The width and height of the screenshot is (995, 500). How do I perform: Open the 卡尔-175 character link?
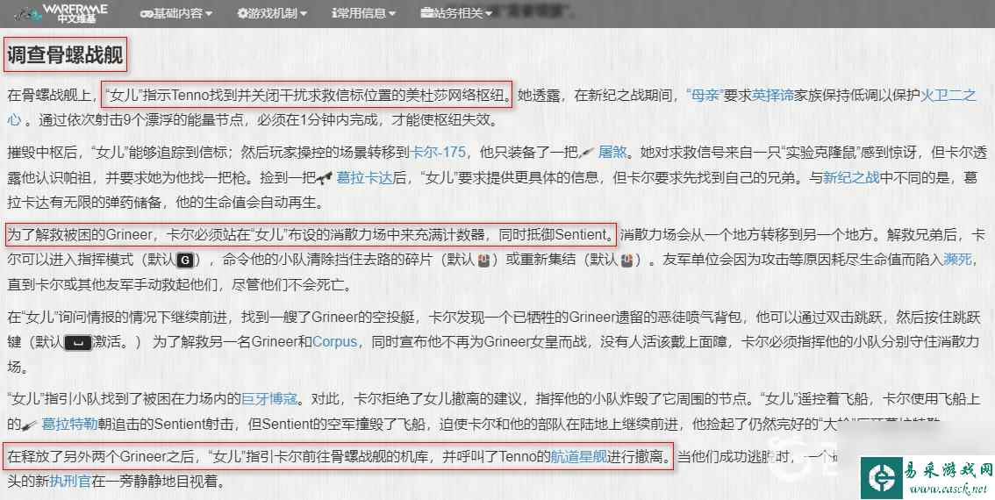point(439,153)
